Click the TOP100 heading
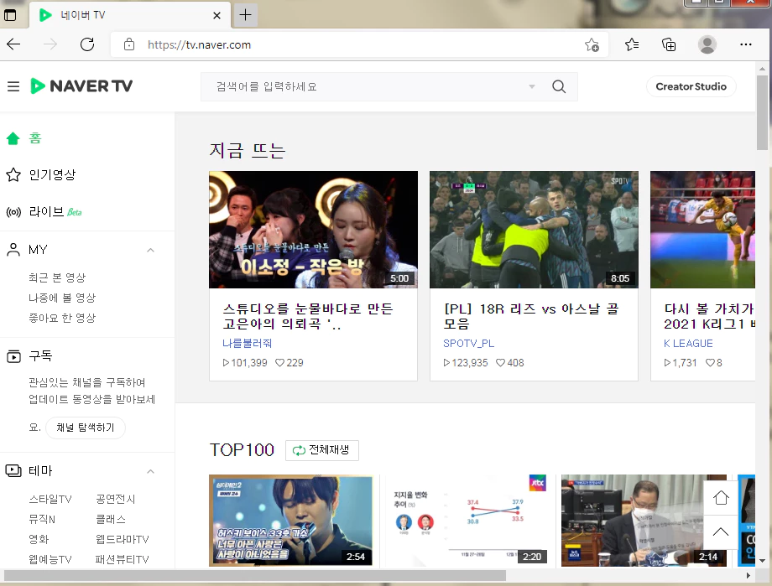 point(242,450)
